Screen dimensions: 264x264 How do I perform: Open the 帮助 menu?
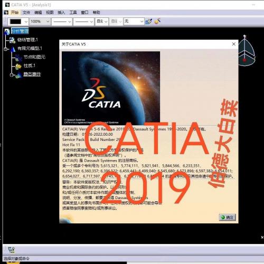[x=97, y=13]
